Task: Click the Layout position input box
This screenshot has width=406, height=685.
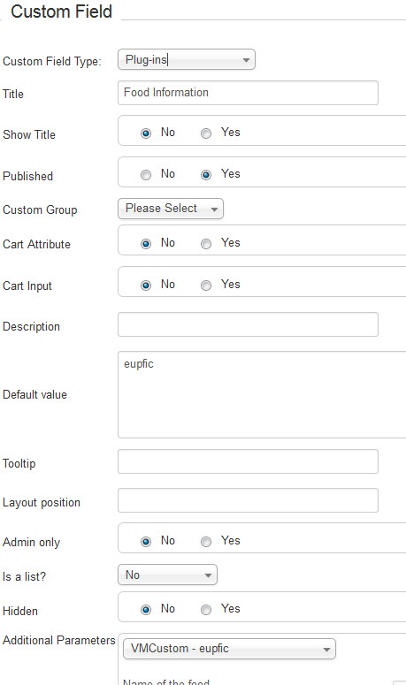Action: pos(248,500)
